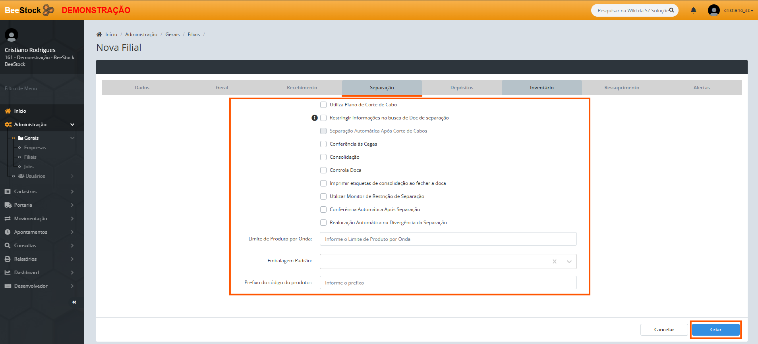Toggle the Controla Doca checkbox

point(323,170)
